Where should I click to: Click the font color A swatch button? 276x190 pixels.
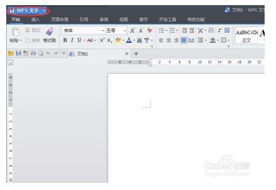129,40
